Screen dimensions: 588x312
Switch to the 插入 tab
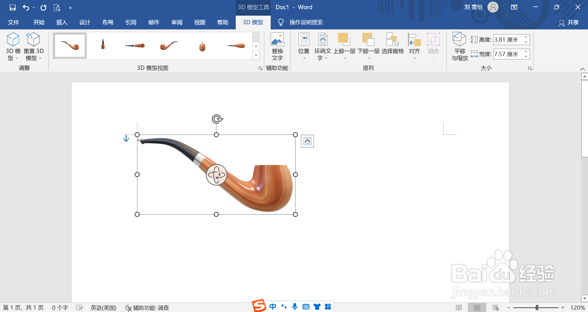62,22
